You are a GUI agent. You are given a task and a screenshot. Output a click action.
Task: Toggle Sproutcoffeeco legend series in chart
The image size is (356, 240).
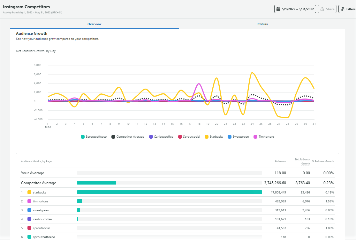[94, 137]
